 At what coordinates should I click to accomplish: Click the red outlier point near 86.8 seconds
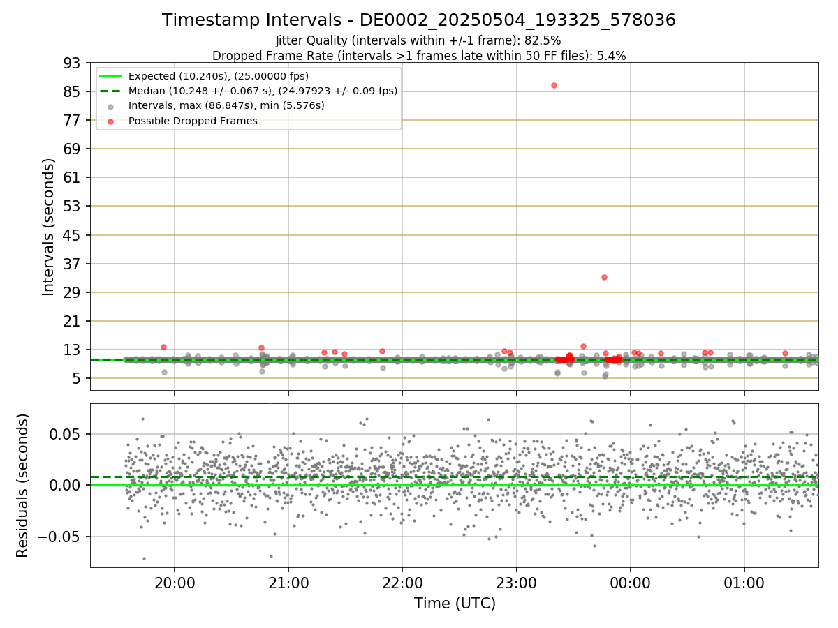tap(554, 85)
